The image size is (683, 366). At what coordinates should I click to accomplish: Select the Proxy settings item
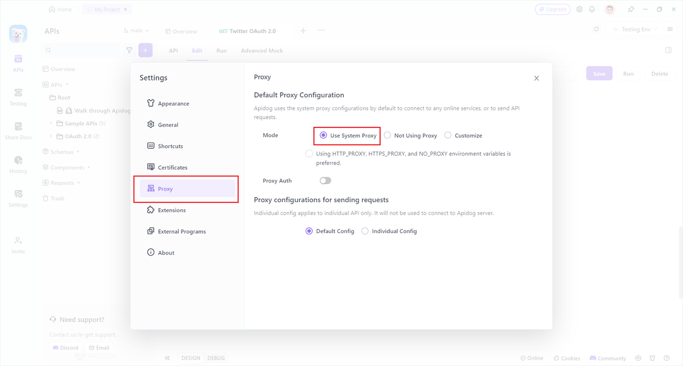(x=187, y=189)
